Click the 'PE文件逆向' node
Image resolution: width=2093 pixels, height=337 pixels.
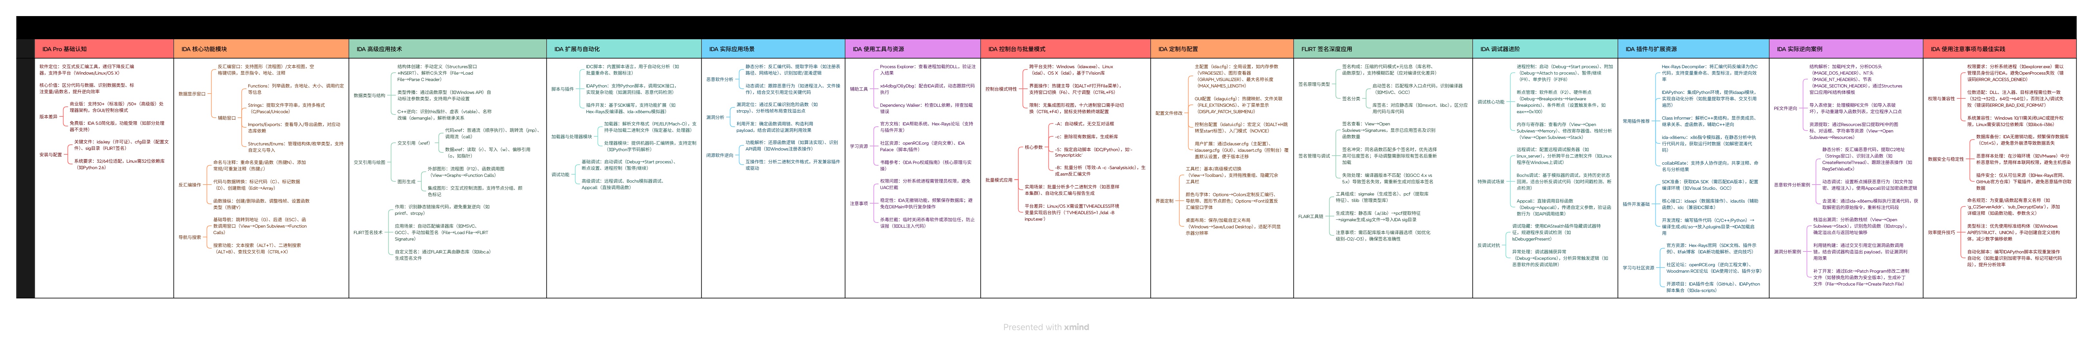(1785, 108)
